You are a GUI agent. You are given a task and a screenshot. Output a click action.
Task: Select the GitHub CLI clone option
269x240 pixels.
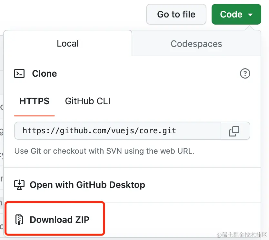click(88, 101)
